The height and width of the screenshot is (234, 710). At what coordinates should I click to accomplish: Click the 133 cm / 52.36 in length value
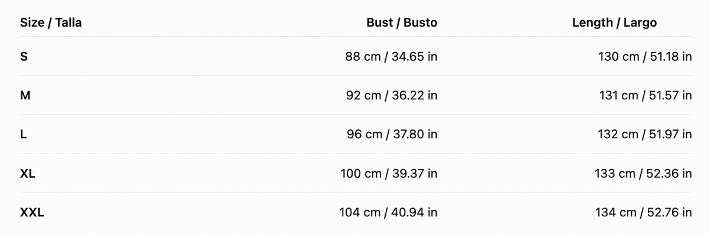[x=644, y=174]
